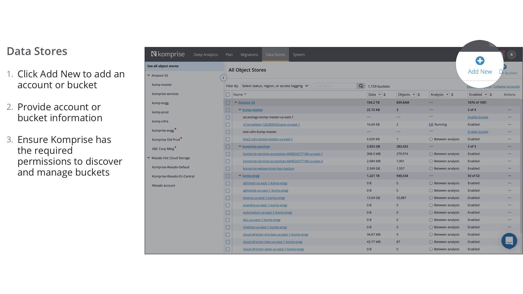Open actions menu for test2-cdm-komp-master-us-east-1
This screenshot has height=294, width=523.
(x=510, y=139)
